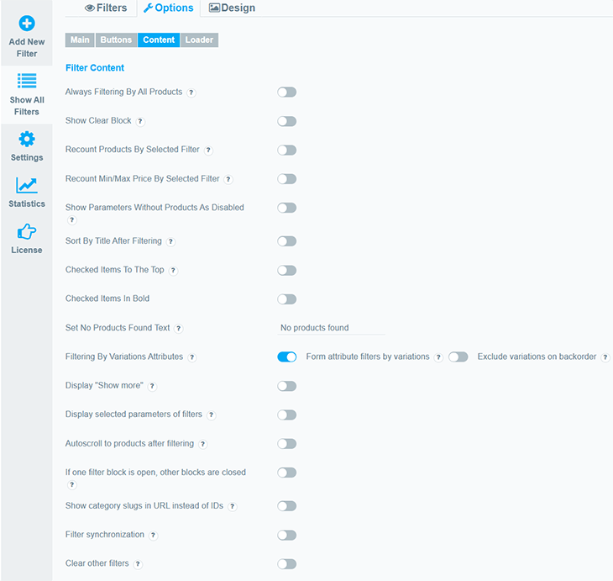Open the Loader sub-tab
This screenshot has height=581, width=613.
coord(199,40)
